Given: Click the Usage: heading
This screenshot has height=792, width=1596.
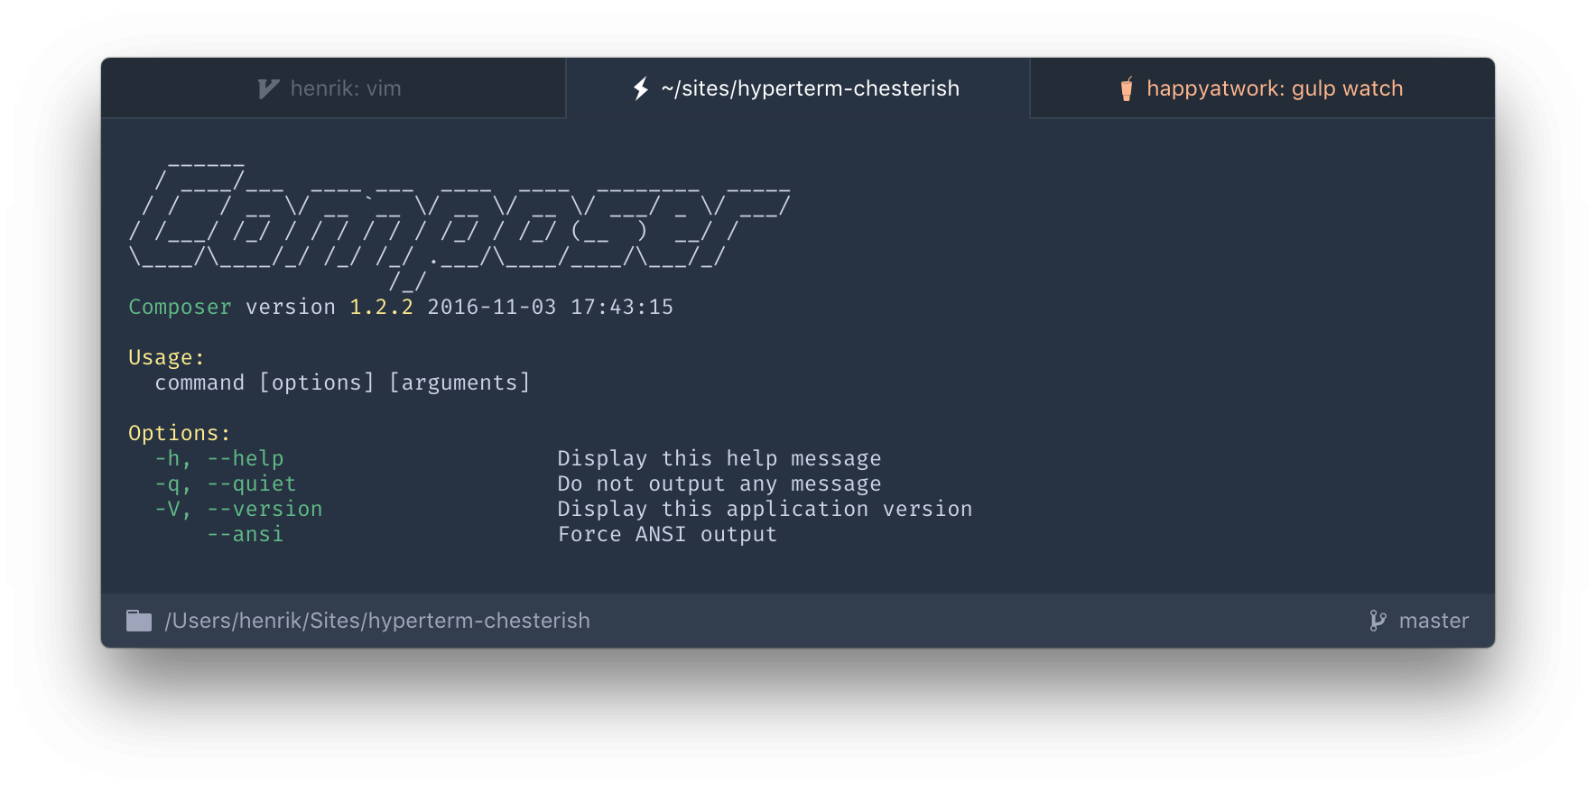Looking at the screenshot, I should (166, 358).
